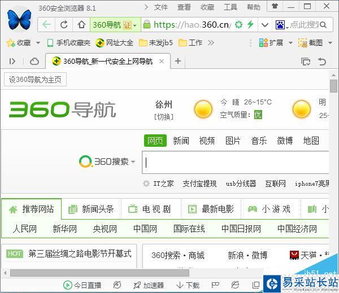Open the 电视剧 category tab

[151, 209]
